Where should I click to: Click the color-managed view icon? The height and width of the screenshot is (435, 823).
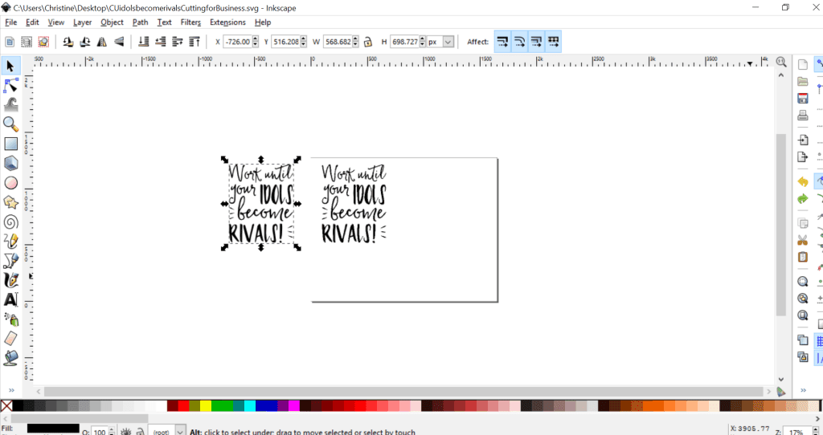[x=781, y=392]
